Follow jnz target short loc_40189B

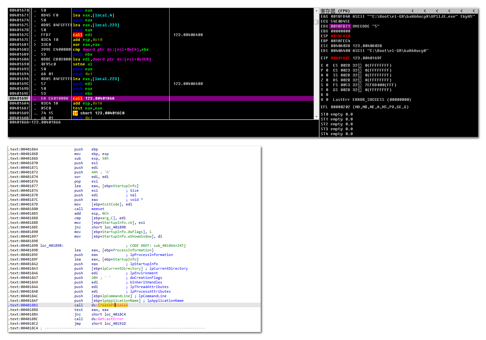pyautogui.click(x=109, y=227)
